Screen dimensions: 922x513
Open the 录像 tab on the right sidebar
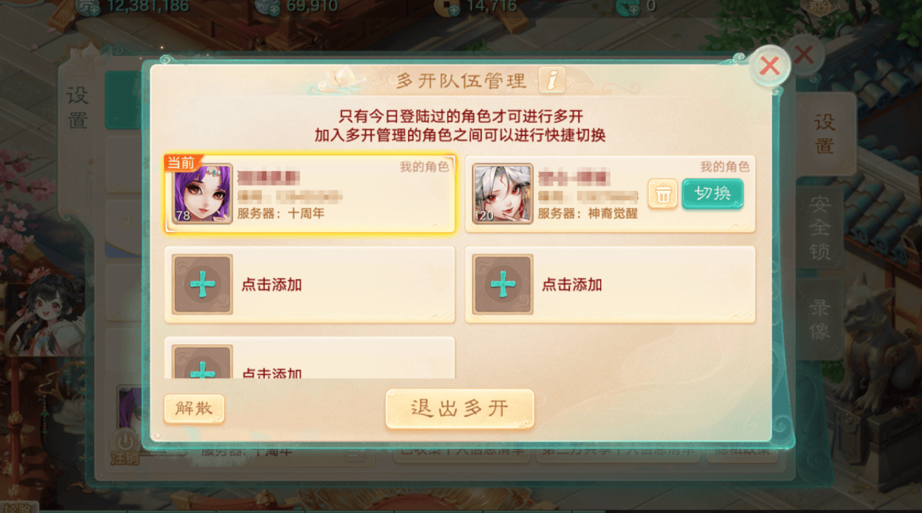(x=820, y=319)
